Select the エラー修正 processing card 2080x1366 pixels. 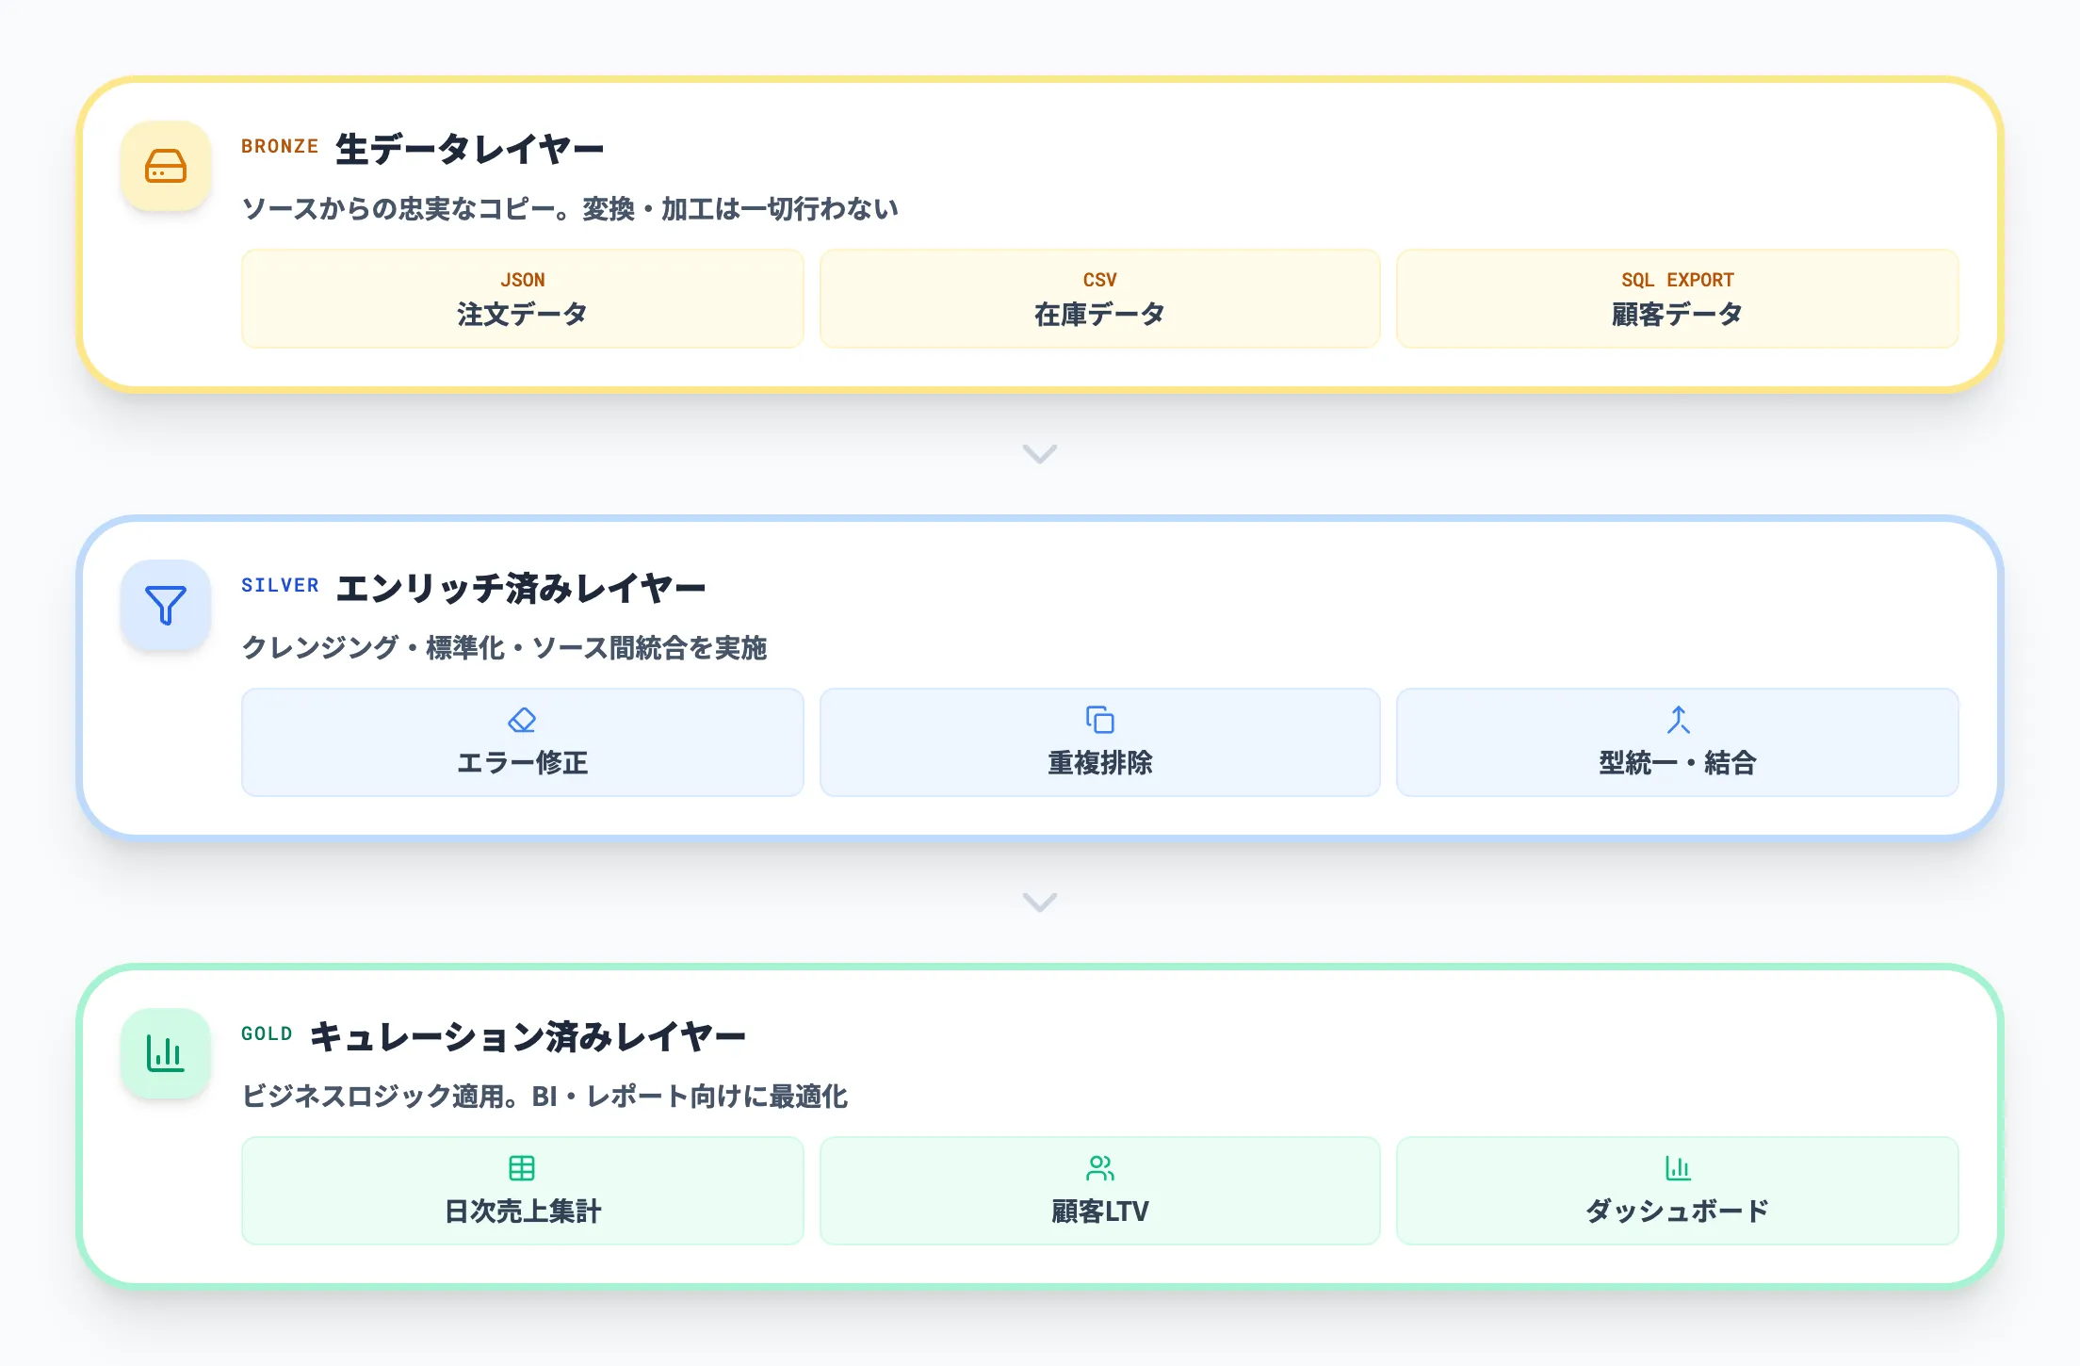tap(522, 742)
